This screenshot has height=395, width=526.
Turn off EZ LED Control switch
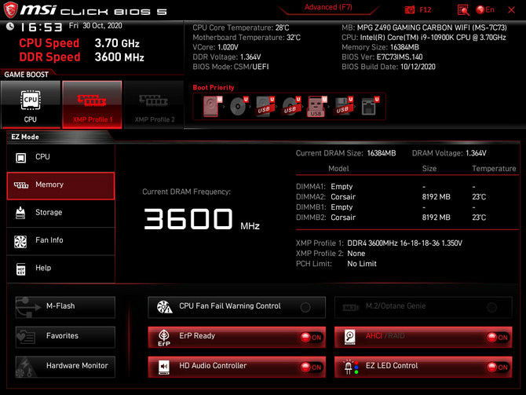(x=498, y=368)
